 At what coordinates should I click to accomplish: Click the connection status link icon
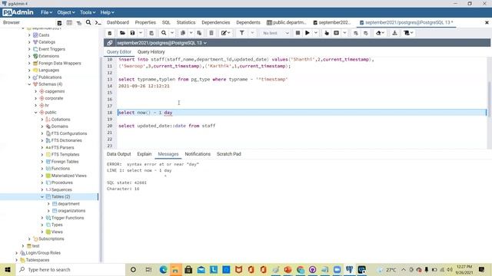(x=109, y=43)
